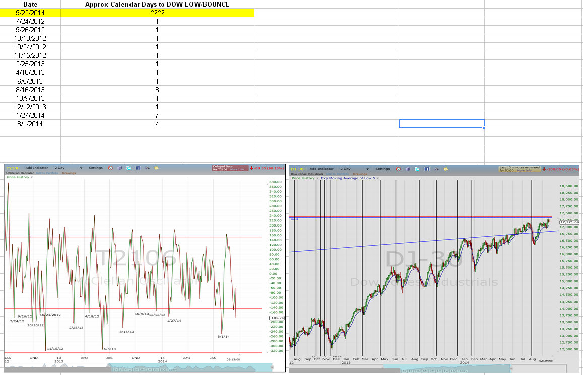This screenshot has width=583, height=375.
Task: Click the T2106 chart time range slider
Action: coord(191,367)
